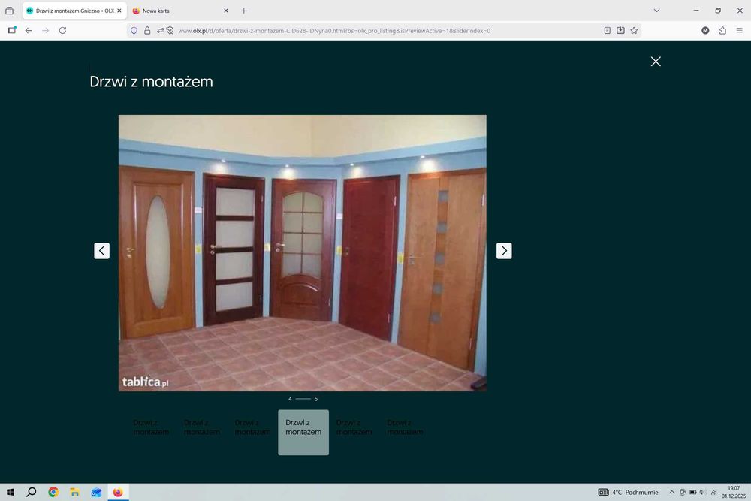This screenshot has width=751, height=501.
Task: Click the 4 — 6 photo counter
Action: (303, 399)
